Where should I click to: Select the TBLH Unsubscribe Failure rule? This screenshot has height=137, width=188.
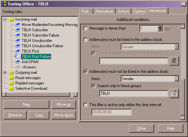tap(42, 46)
